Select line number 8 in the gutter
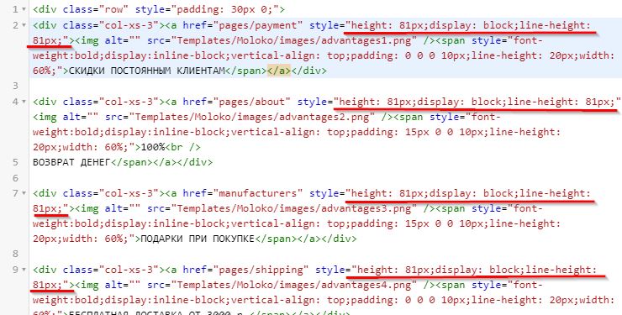The height and width of the screenshot is (315, 622). coord(15,254)
